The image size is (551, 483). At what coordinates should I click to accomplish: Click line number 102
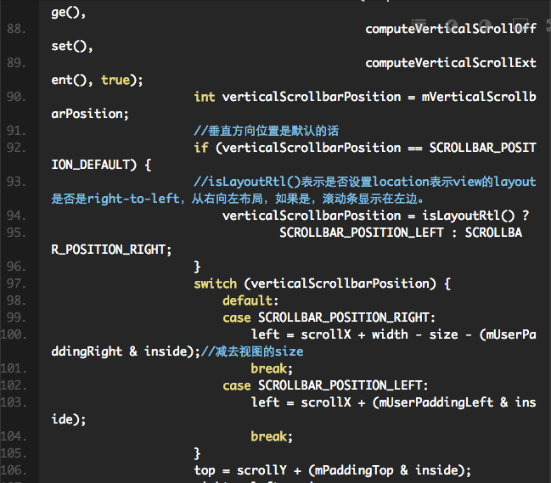[14, 385]
